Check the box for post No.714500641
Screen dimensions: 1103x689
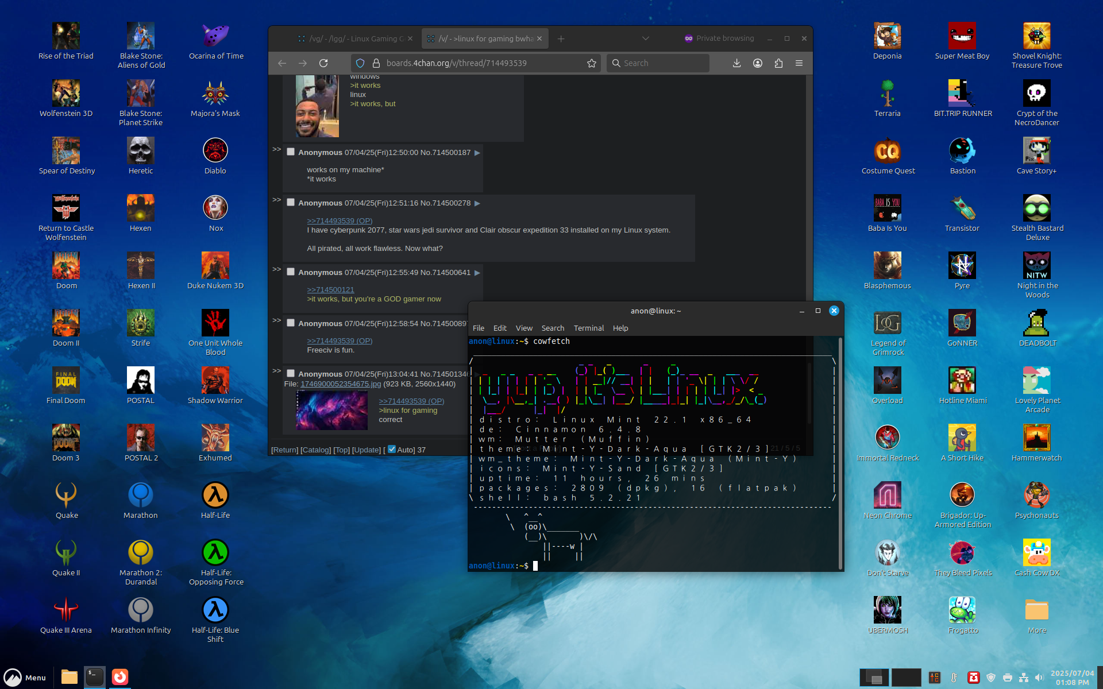pyautogui.click(x=291, y=272)
